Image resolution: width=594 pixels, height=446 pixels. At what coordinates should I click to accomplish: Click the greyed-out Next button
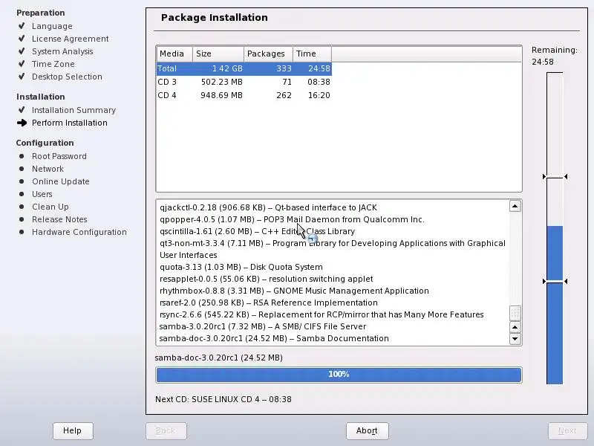567,430
